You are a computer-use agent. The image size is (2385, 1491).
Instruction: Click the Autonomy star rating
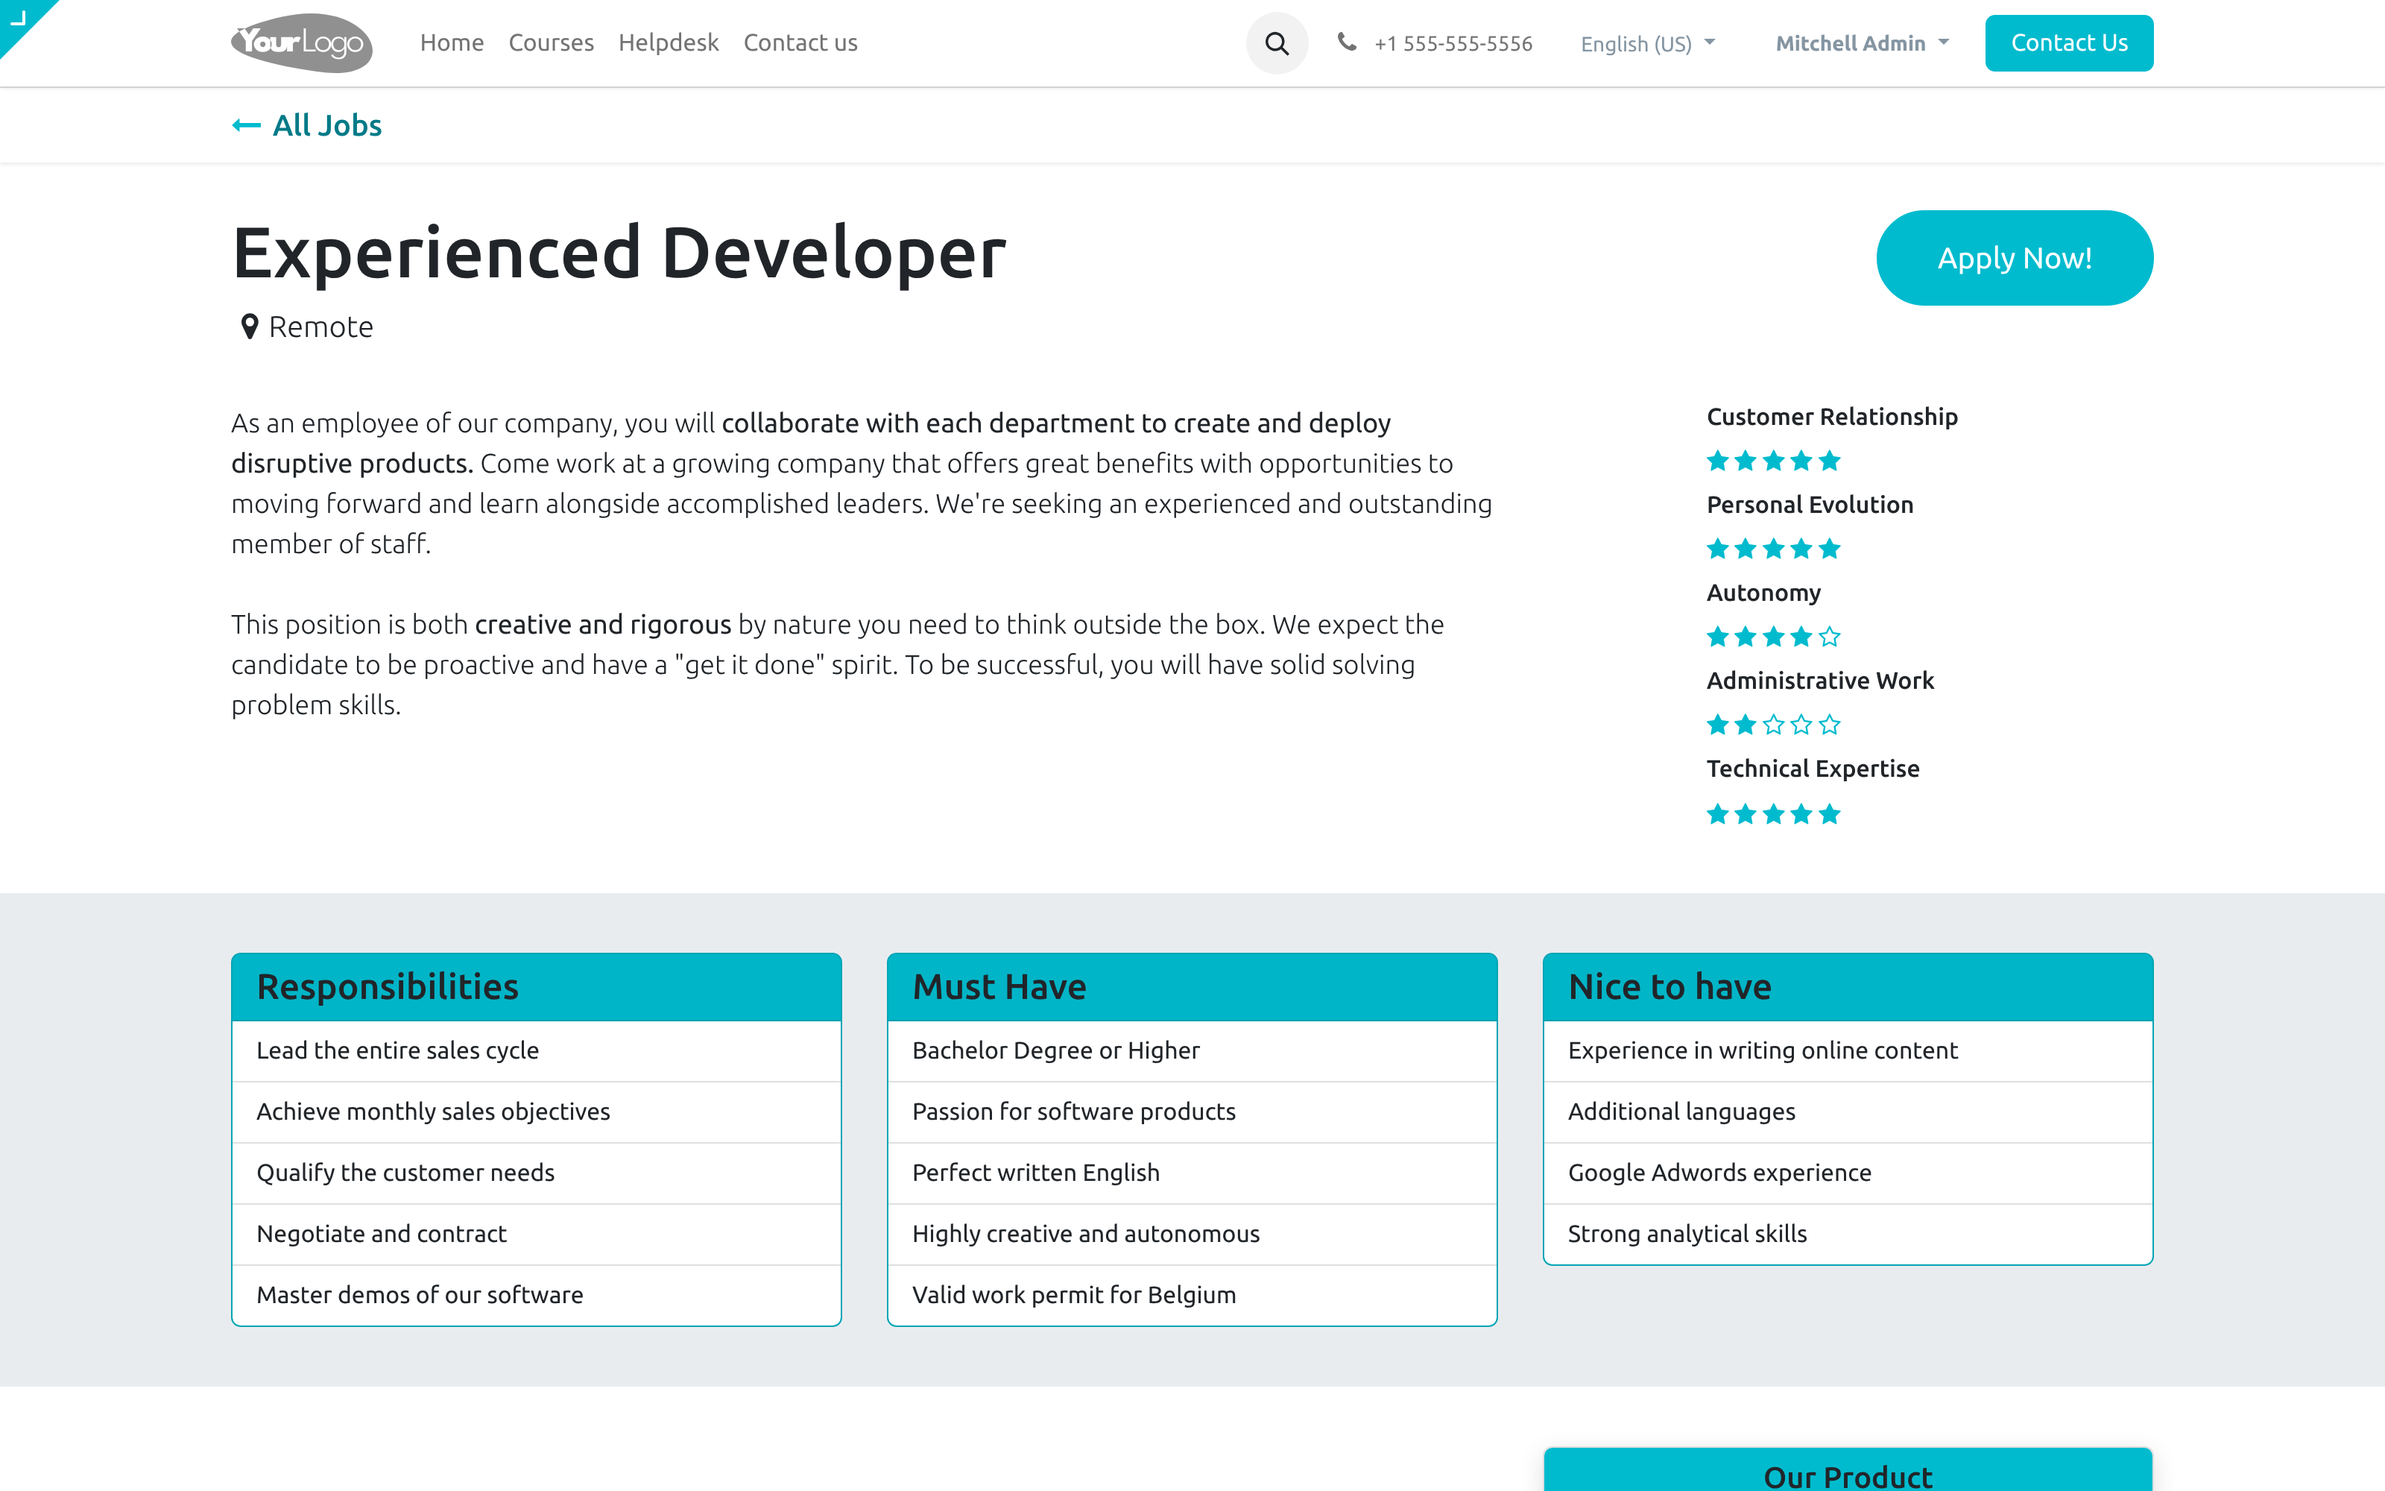point(1773,636)
